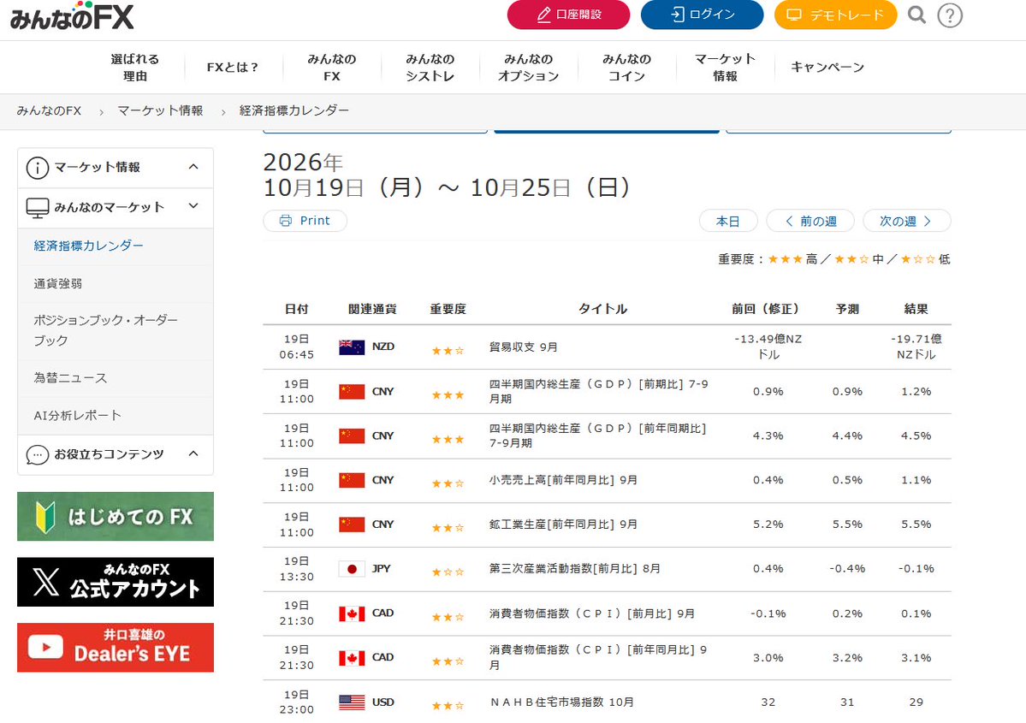Open the AI分析レポート sidebar link

click(77, 416)
